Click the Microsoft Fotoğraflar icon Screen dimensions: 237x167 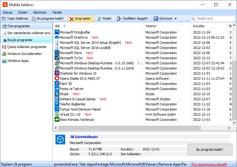tap(57, 32)
